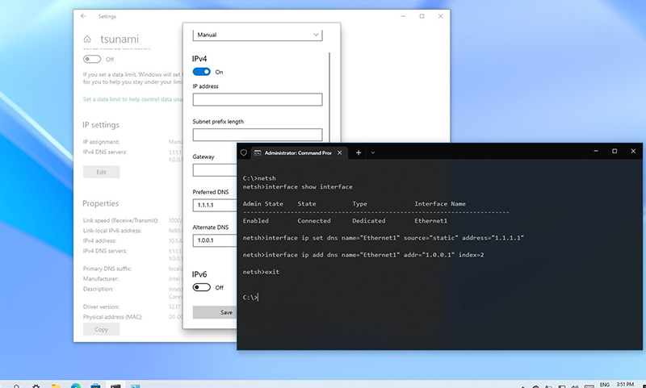The width and height of the screenshot is (646, 388).
Task: Maximize the Command Prompt window
Action: pos(615,151)
